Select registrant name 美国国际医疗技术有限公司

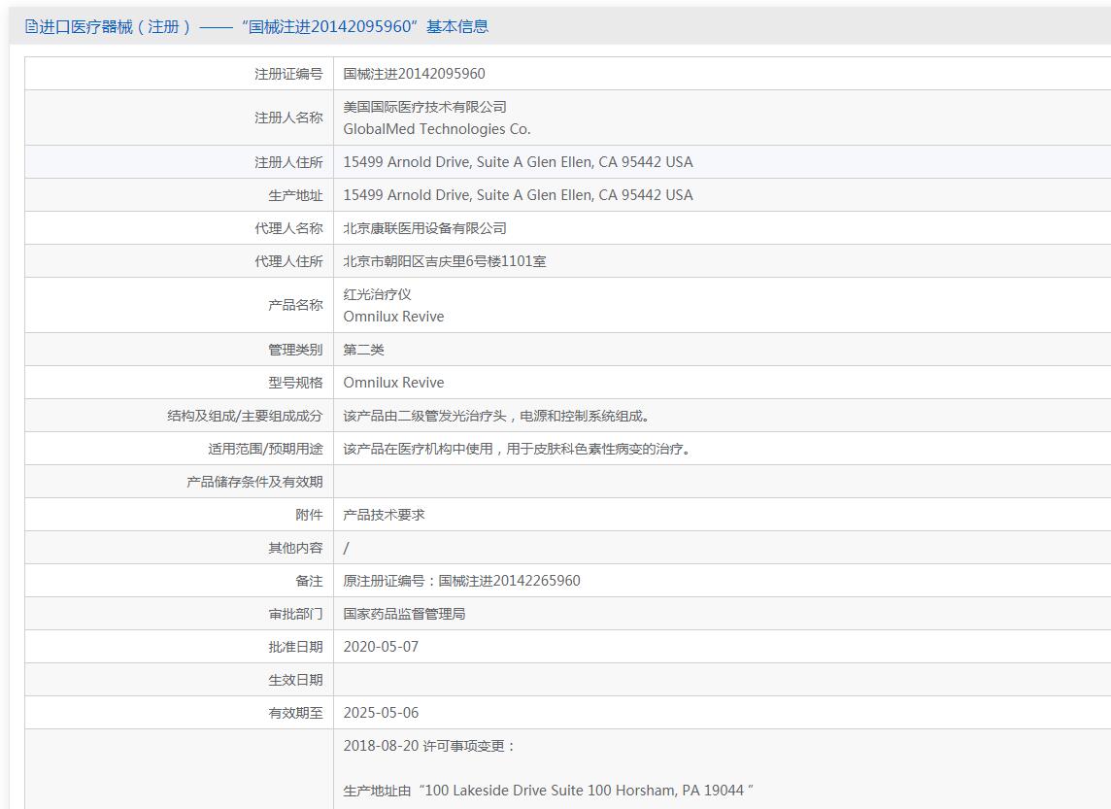(425, 107)
